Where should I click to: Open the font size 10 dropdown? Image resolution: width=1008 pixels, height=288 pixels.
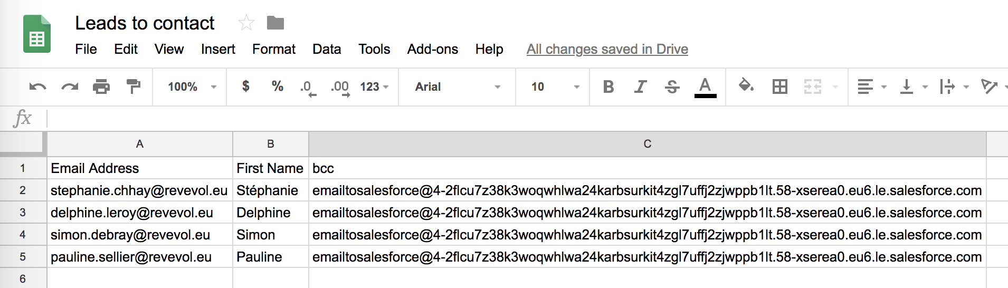(555, 87)
